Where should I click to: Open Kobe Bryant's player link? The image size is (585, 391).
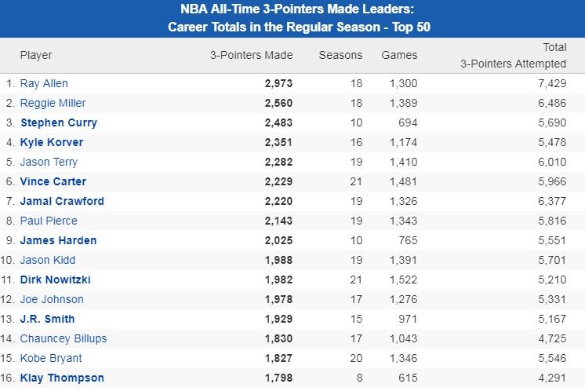point(51,358)
